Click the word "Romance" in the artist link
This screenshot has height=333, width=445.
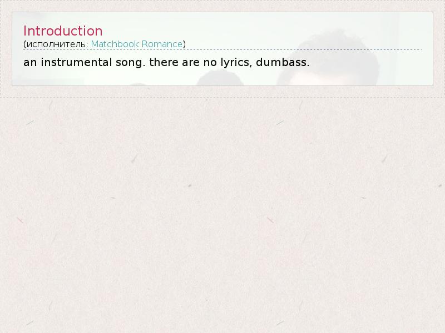click(162, 44)
